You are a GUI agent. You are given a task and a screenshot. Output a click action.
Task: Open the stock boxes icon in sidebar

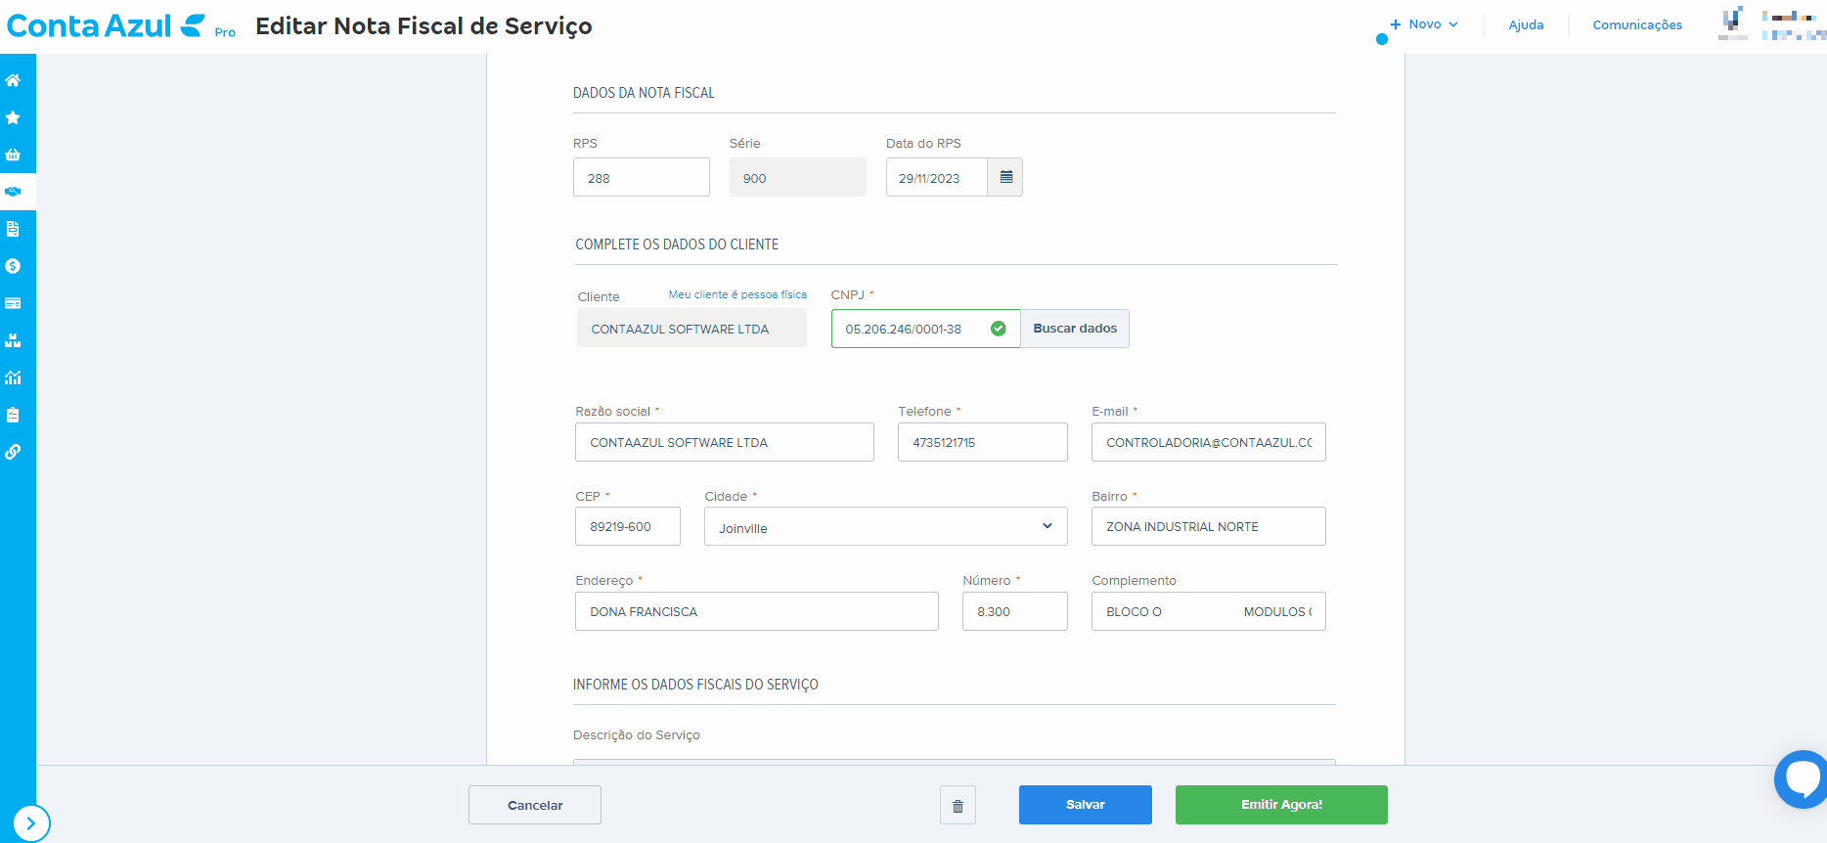click(13, 340)
